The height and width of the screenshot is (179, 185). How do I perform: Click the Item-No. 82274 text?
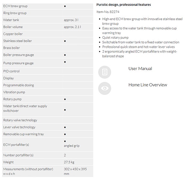pos(108,12)
